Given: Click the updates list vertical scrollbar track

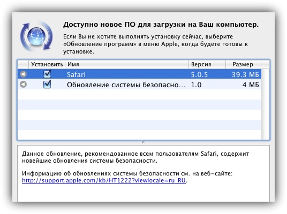Looking at the screenshot, I should pos(265,104).
